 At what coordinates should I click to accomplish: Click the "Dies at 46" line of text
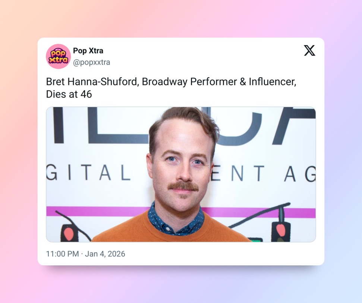69,94
